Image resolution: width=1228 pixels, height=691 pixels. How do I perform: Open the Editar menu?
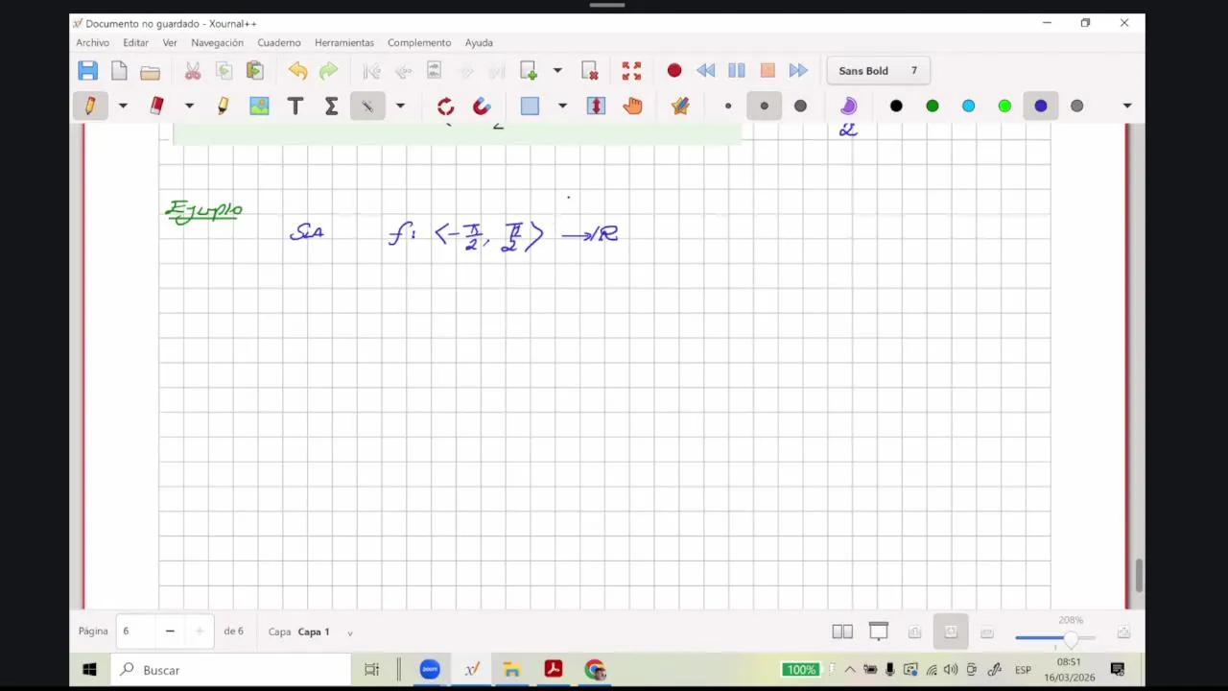coord(135,42)
